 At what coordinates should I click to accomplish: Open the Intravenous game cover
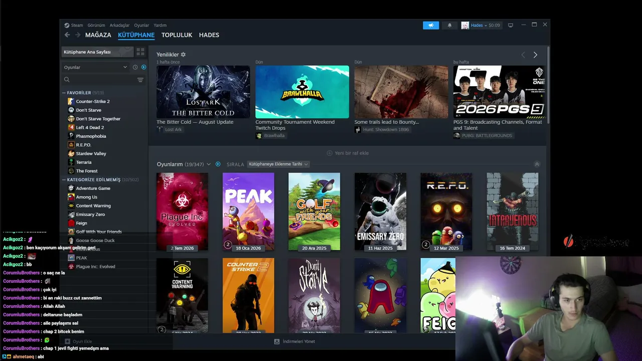pos(512,212)
